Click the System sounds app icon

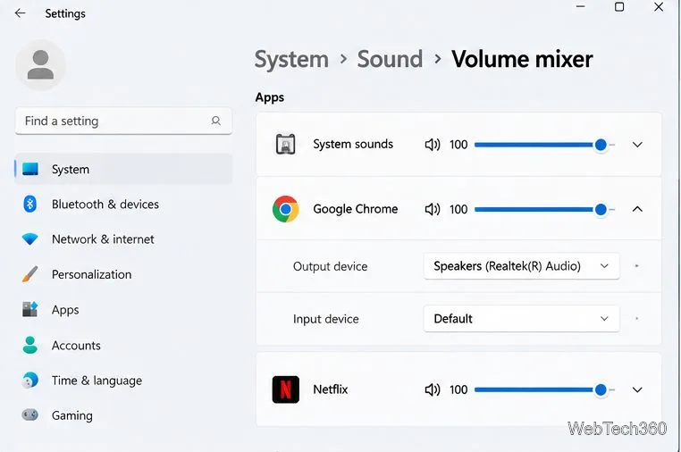point(285,144)
